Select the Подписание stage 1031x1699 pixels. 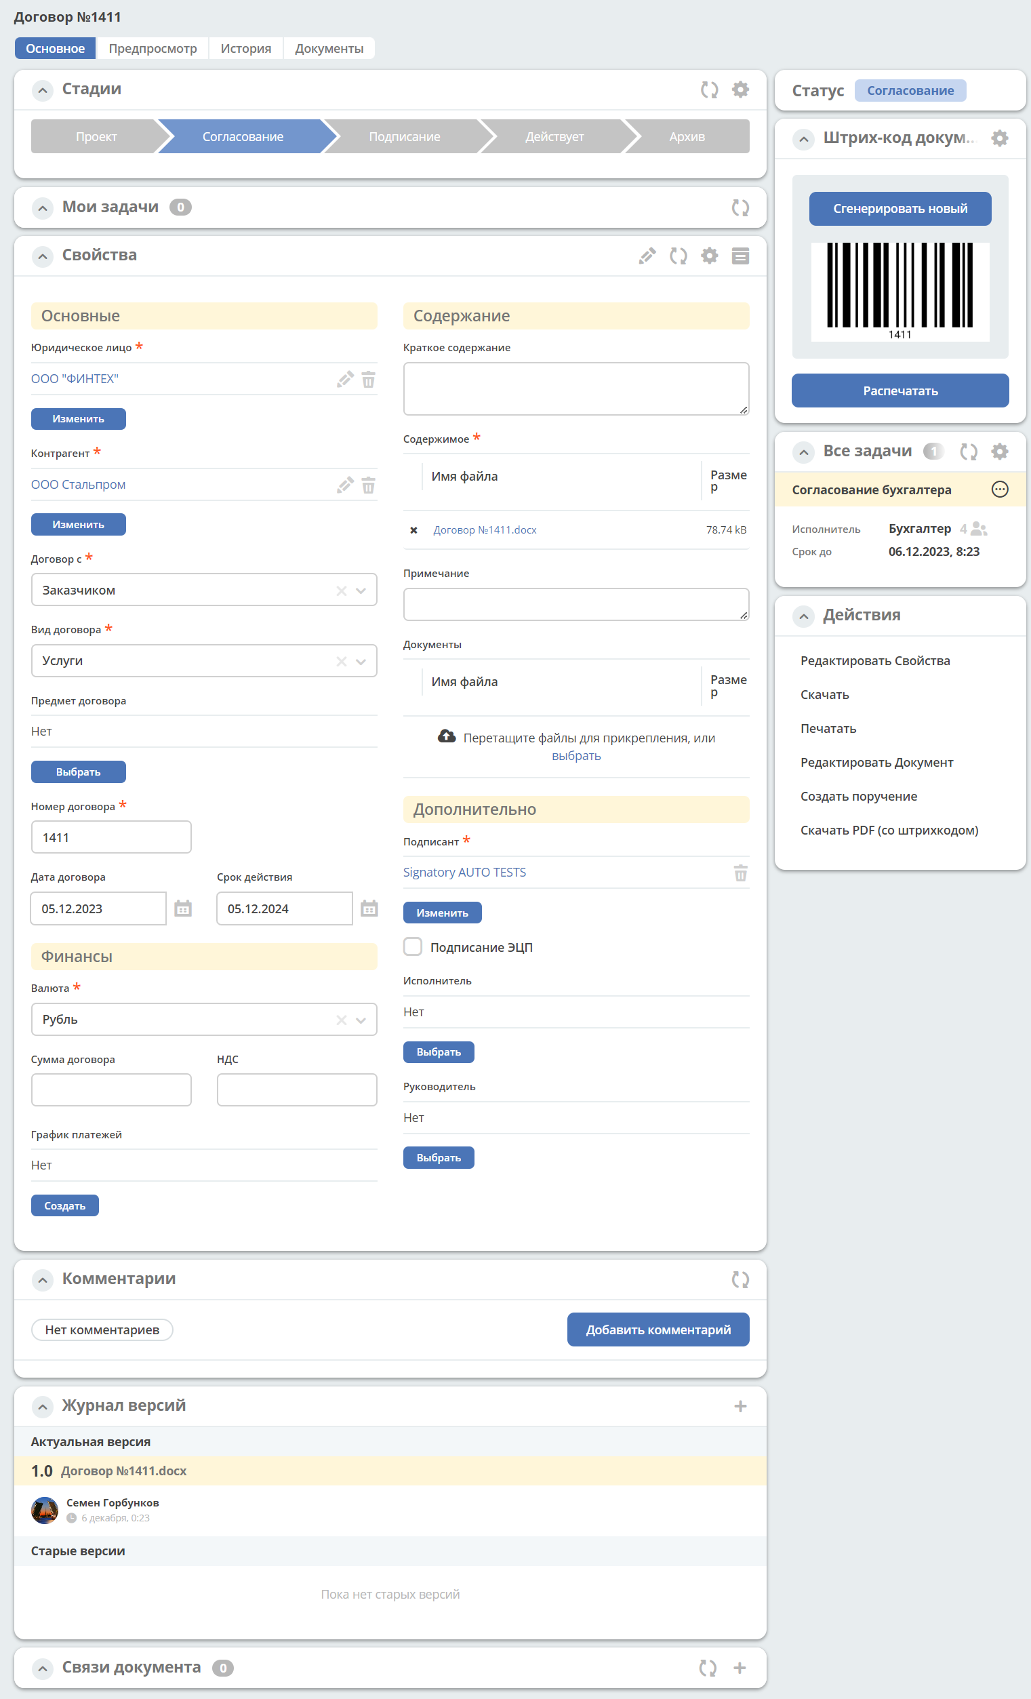coord(405,136)
